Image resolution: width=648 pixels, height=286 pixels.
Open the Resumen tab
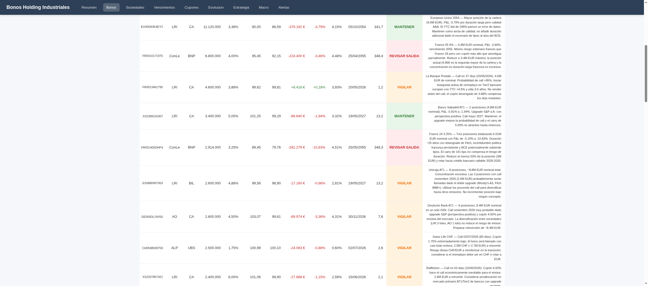[x=89, y=7]
